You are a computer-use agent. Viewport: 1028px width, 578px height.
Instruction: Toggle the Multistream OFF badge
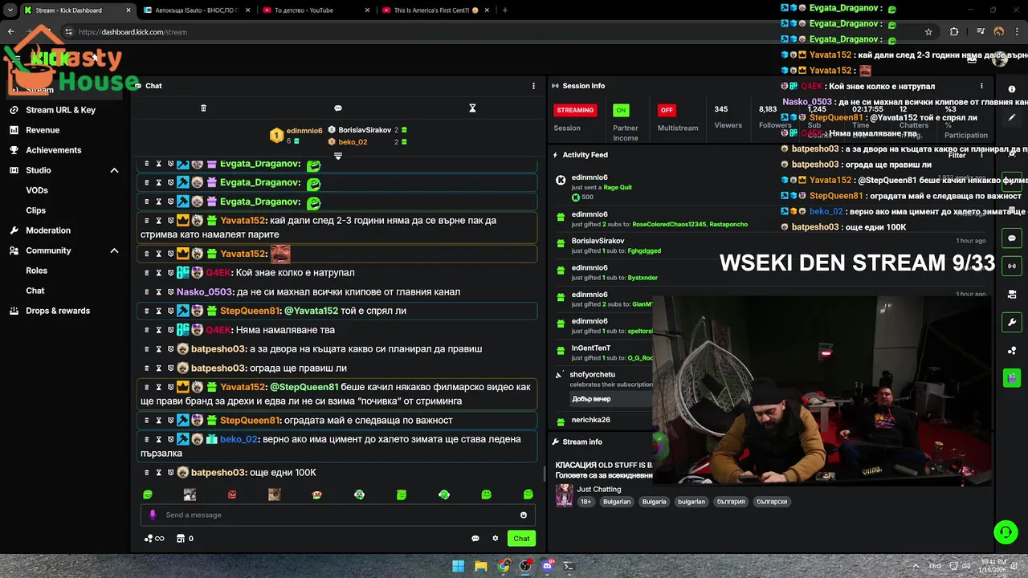[667, 110]
